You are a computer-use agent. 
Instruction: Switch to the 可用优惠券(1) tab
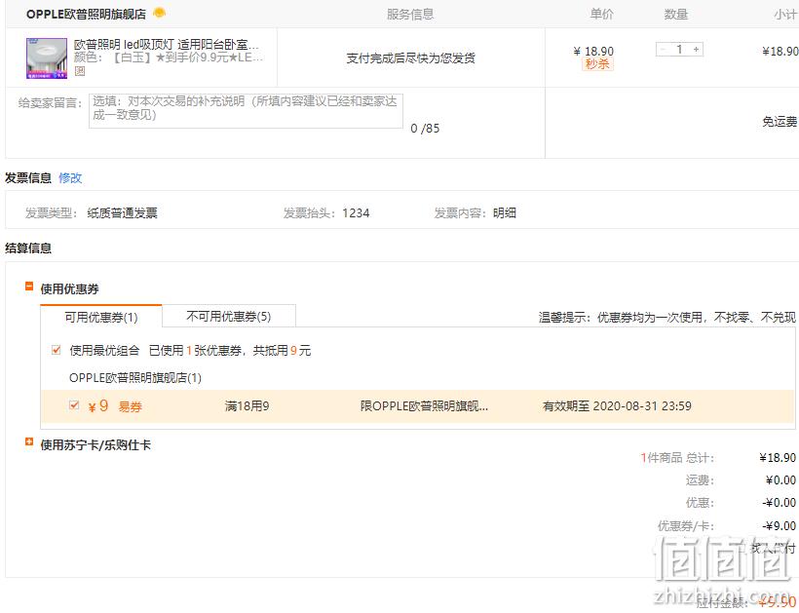click(x=101, y=317)
